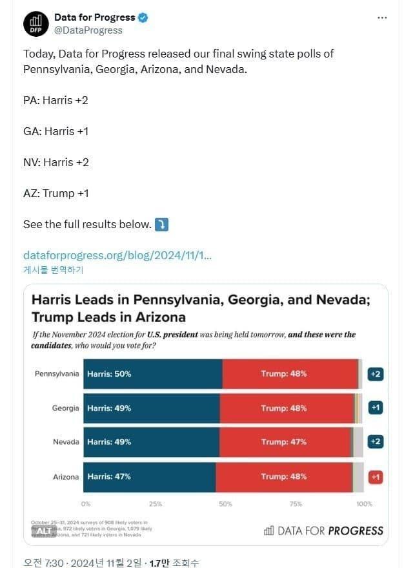Viewport: 404px width, 568px height.
Task: Click the blue verified checkmark badge
Action: click(x=143, y=17)
